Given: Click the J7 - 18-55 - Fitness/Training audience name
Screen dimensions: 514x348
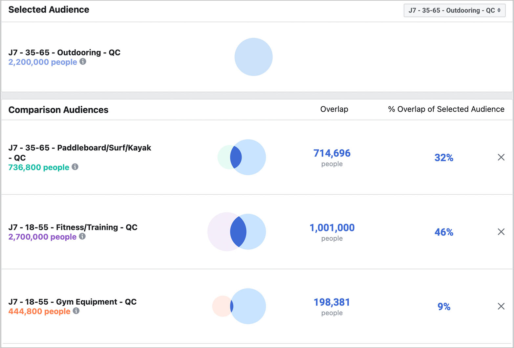Looking at the screenshot, I should pos(73,227).
